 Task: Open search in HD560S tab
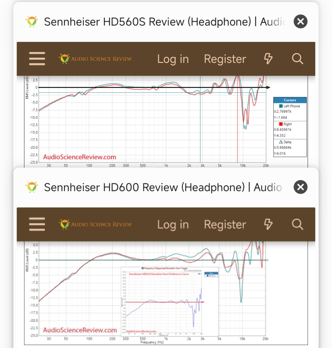(298, 59)
